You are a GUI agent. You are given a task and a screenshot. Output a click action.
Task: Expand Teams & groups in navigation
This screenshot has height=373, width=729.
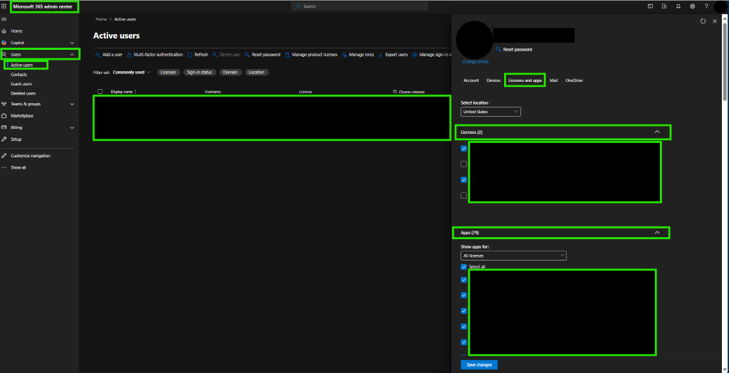coord(72,104)
